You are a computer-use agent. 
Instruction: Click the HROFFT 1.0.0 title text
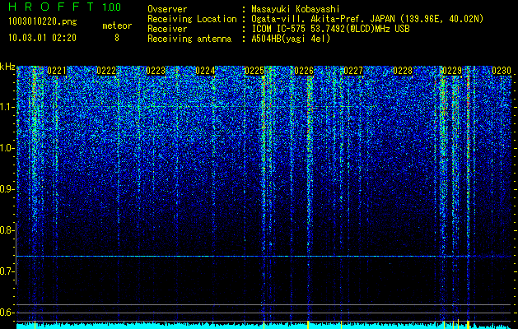click(x=65, y=7)
